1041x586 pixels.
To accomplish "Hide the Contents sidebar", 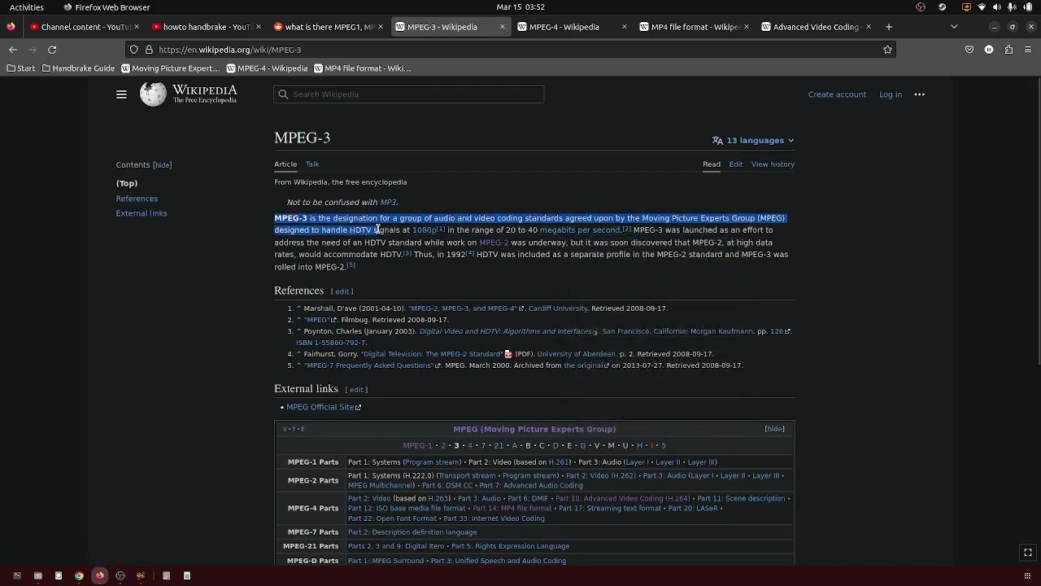I will [x=162, y=165].
